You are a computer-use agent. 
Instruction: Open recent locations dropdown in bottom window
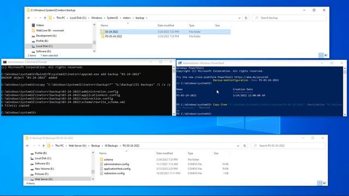[x=39, y=146]
